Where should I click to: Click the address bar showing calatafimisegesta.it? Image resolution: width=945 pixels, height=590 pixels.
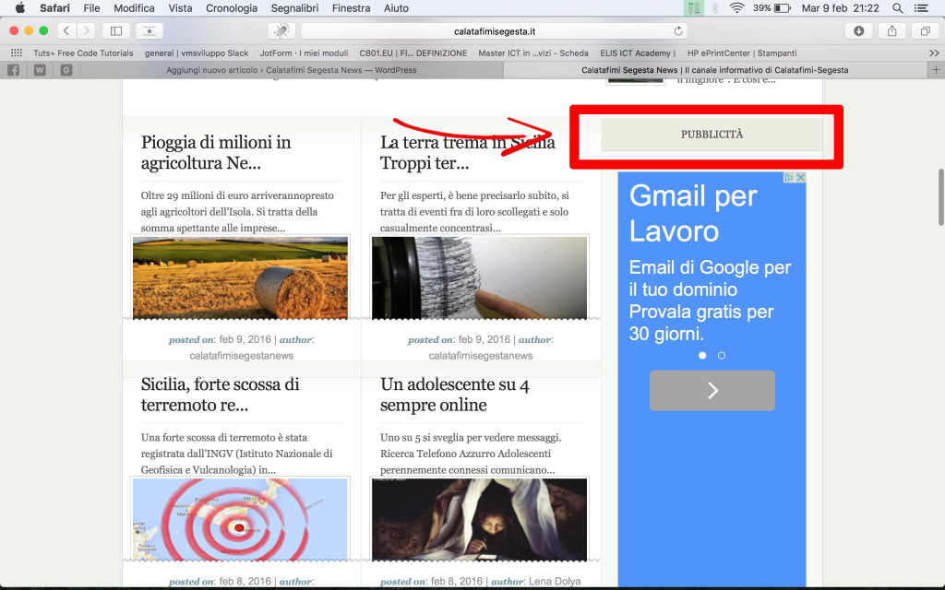pyautogui.click(x=495, y=30)
